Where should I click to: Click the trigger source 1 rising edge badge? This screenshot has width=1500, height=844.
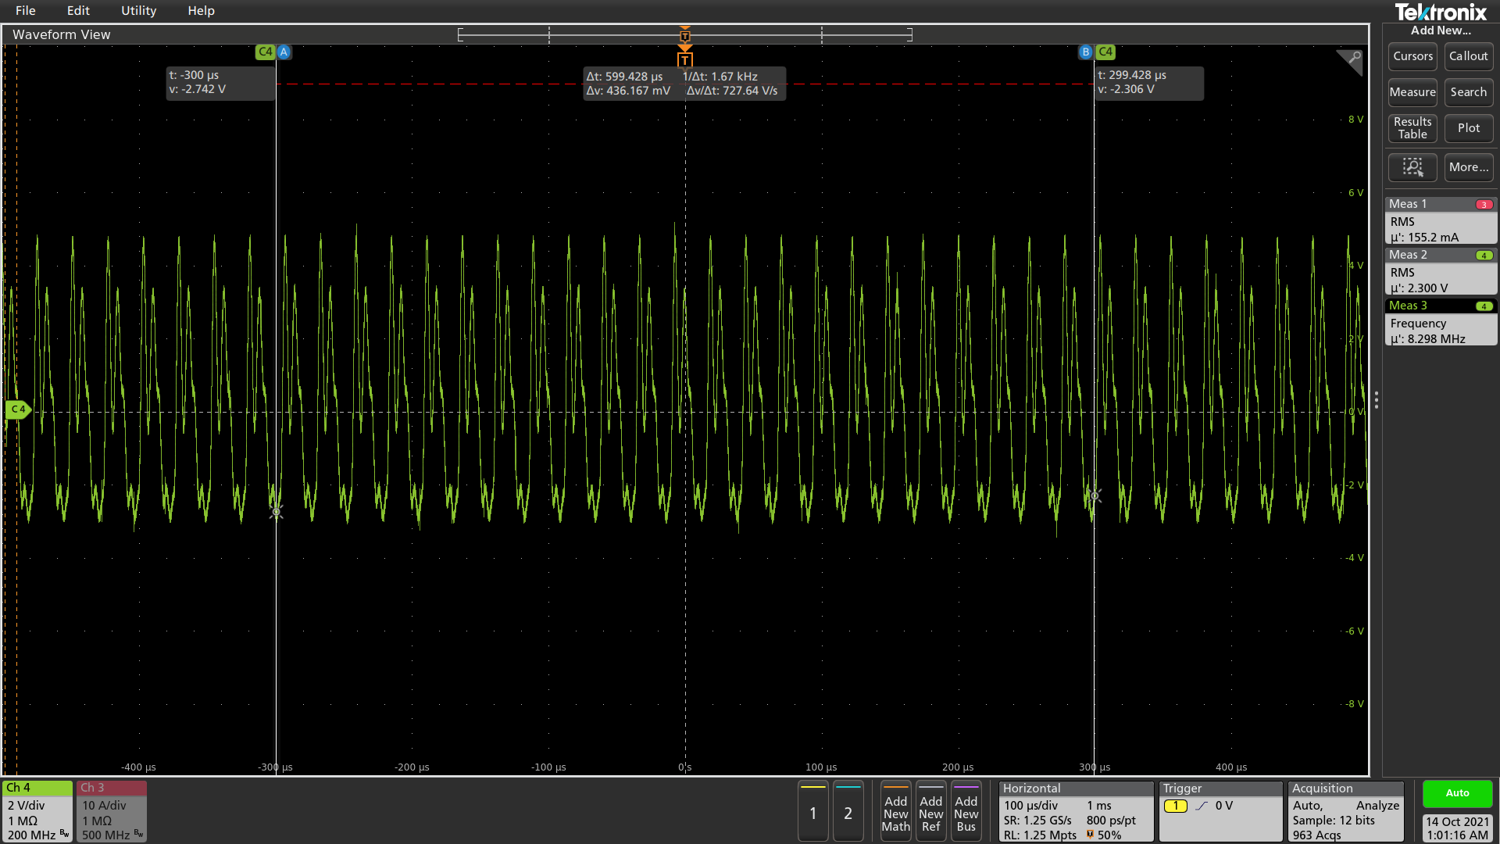tap(1176, 806)
